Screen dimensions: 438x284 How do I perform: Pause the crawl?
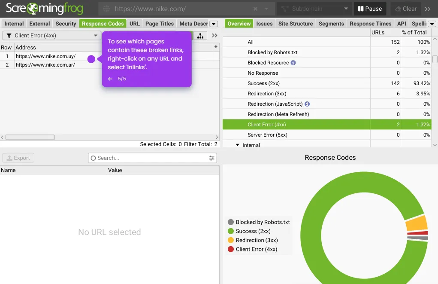pos(370,9)
